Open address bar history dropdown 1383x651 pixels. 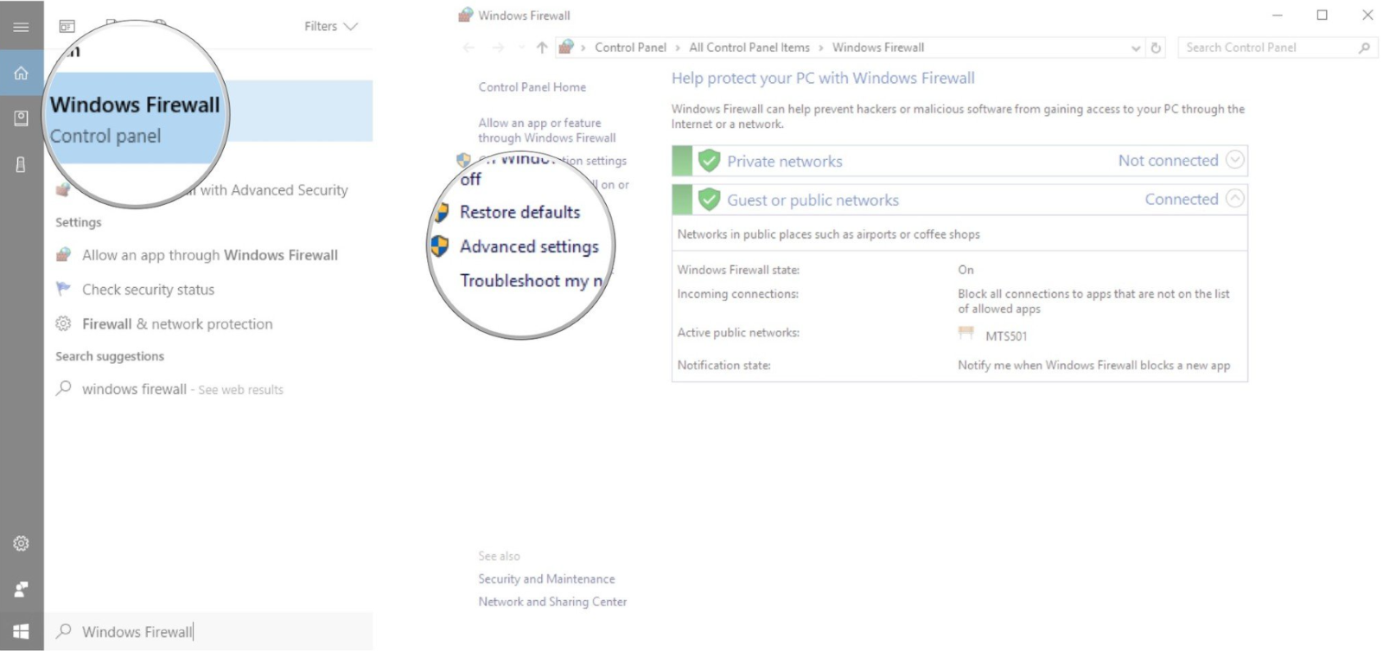[x=1136, y=48]
